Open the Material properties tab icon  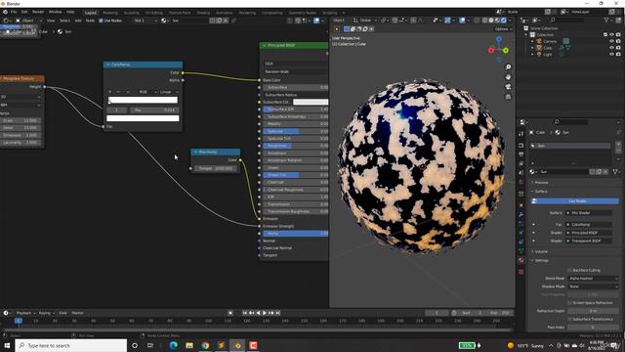pos(521,260)
